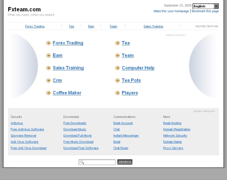Viewport: 227px width, 180px height.
Task: Click the arrow icon beside Forex Trading
Action: (x=49, y=43)
